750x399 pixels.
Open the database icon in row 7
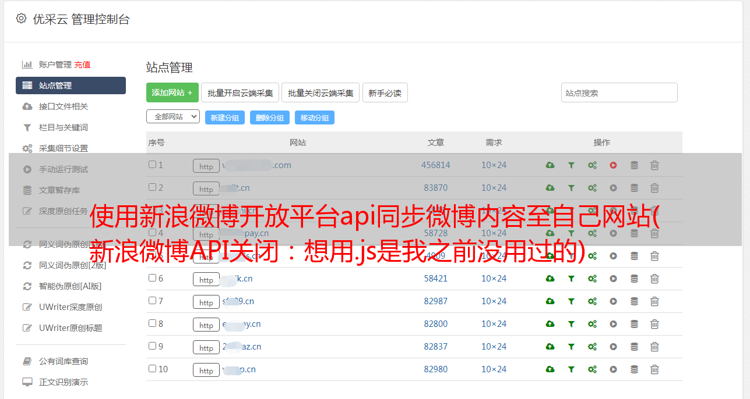(634, 301)
